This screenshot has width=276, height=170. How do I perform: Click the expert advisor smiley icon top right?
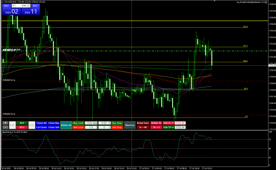point(266,2)
